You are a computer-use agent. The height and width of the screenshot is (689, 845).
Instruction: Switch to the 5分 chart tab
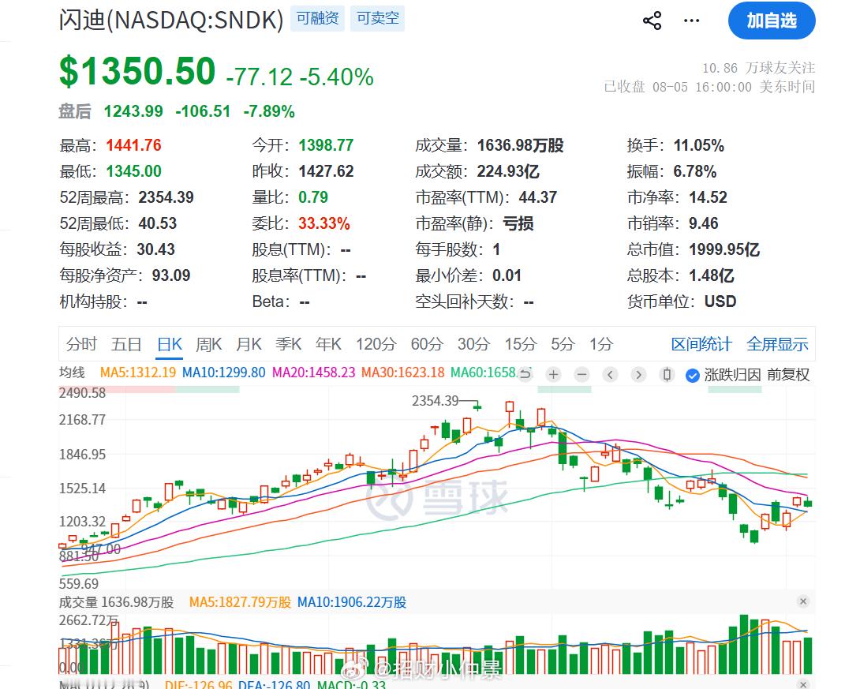[563, 344]
